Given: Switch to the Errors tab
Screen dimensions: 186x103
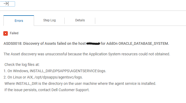Looking at the screenshot, I should pyautogui.click(x=19, y=21).
